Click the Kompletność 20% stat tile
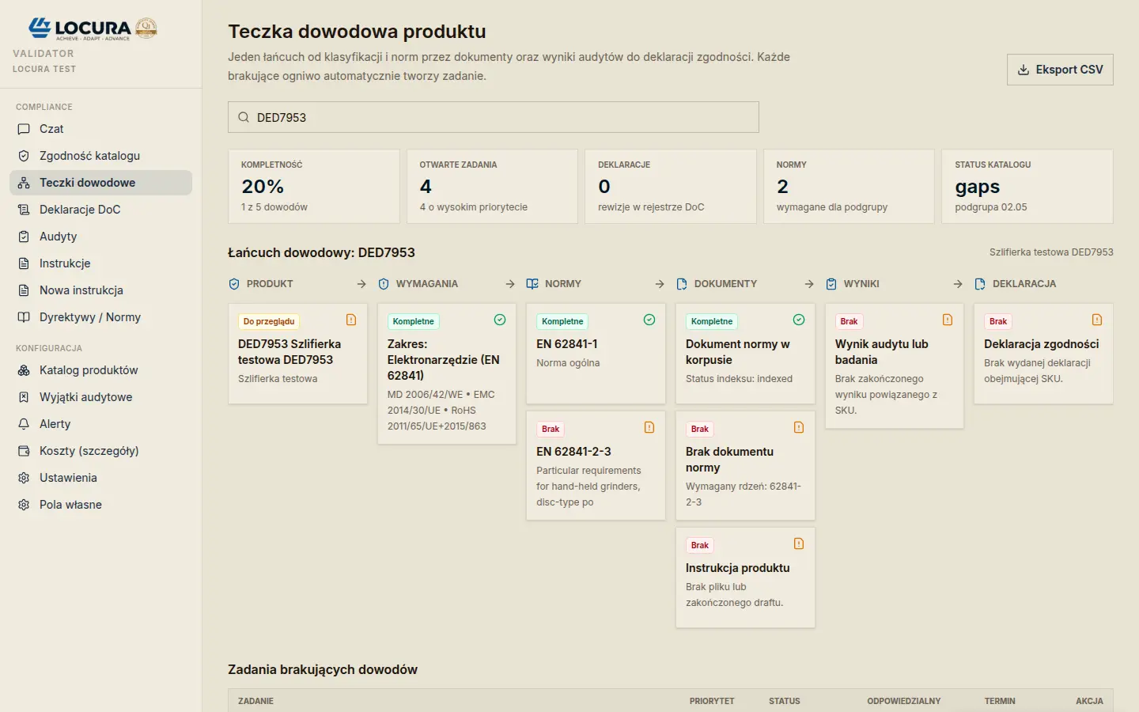Screen dimensions: 1139x712 tap(314, 187)
